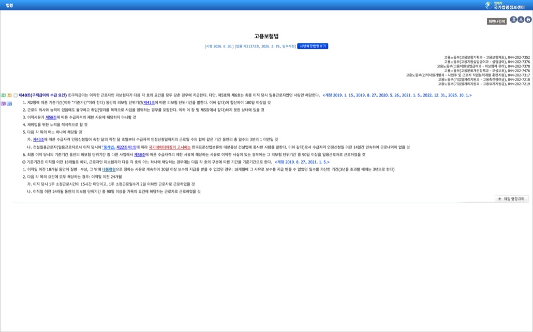This screenshot has height=332, width=533.
Task: Follow the 제58조 link in item 3
Action: tap(51, 117)
